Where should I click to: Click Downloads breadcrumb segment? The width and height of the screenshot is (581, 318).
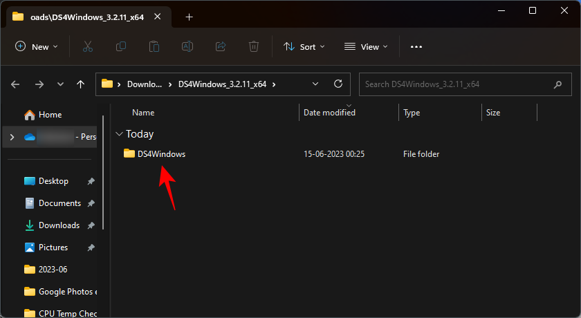144,84
